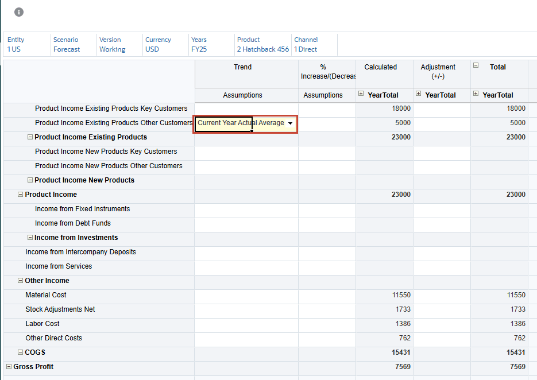Select Product Income New Products Other Customers label

[x=109, y=166]
